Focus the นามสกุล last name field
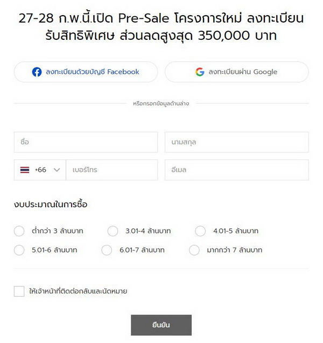Screen dimensions: 323x343 (x=237, y=142)
